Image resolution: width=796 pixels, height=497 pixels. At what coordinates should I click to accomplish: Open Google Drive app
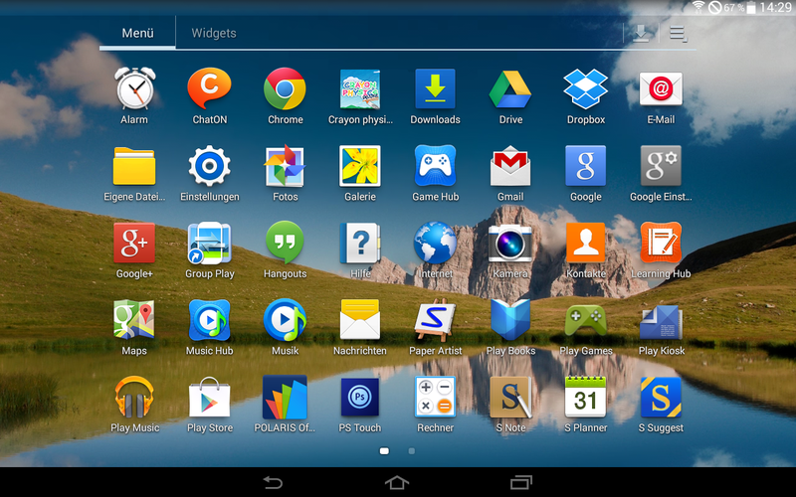[510, 89]
